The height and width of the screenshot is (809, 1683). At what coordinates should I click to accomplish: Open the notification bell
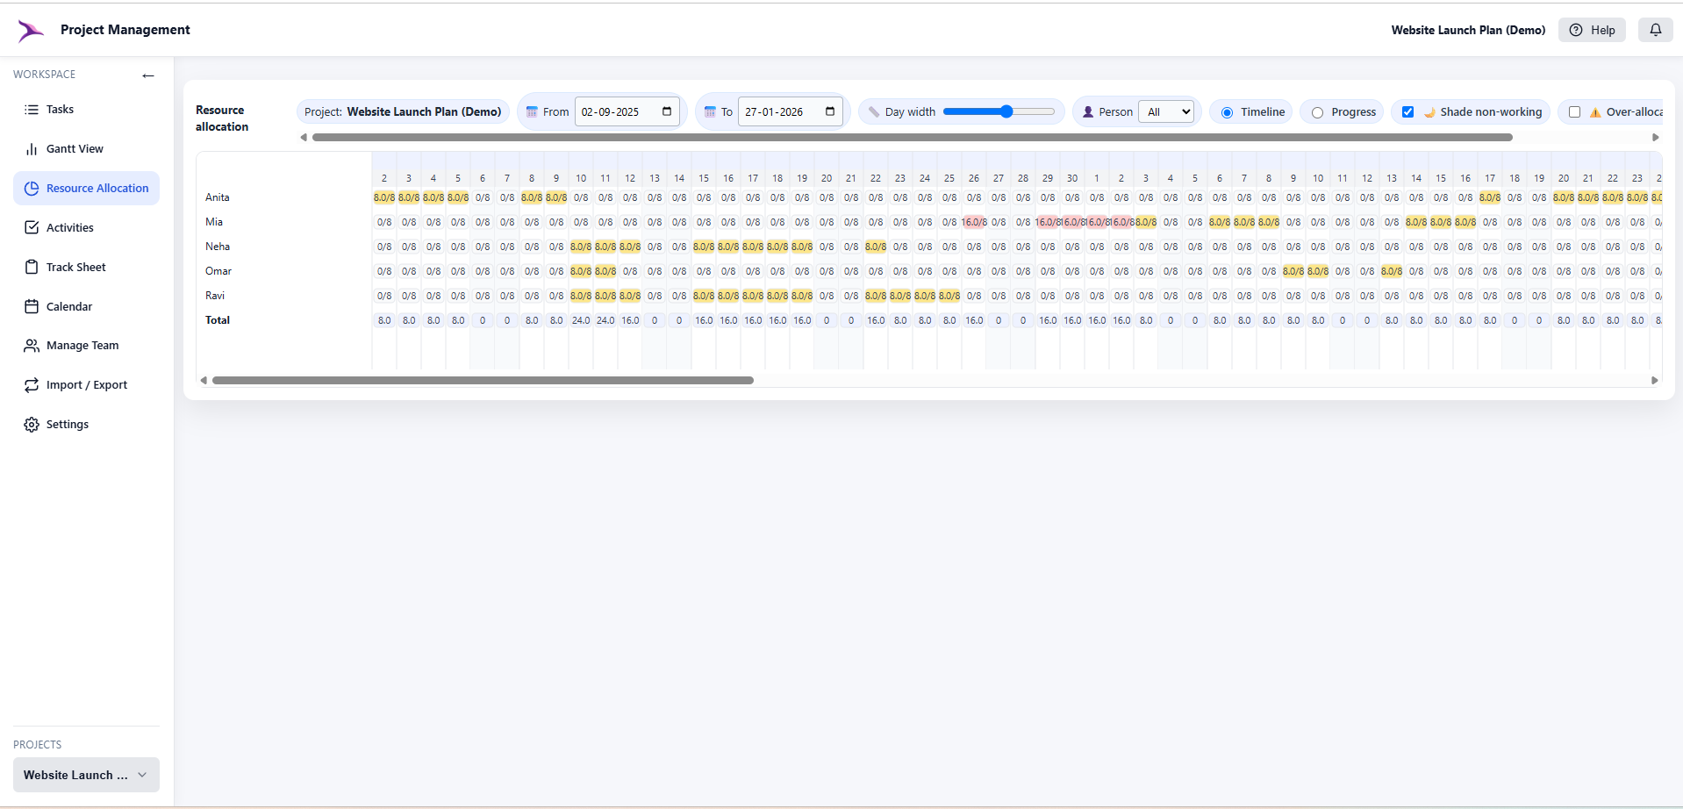[x=1657, y=29]
